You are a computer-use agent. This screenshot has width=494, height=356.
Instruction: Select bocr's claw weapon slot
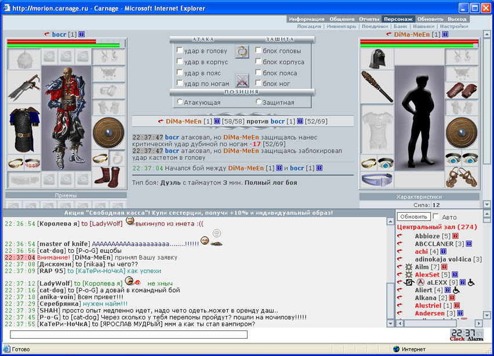pyautogui.click(x=24, y=86)
